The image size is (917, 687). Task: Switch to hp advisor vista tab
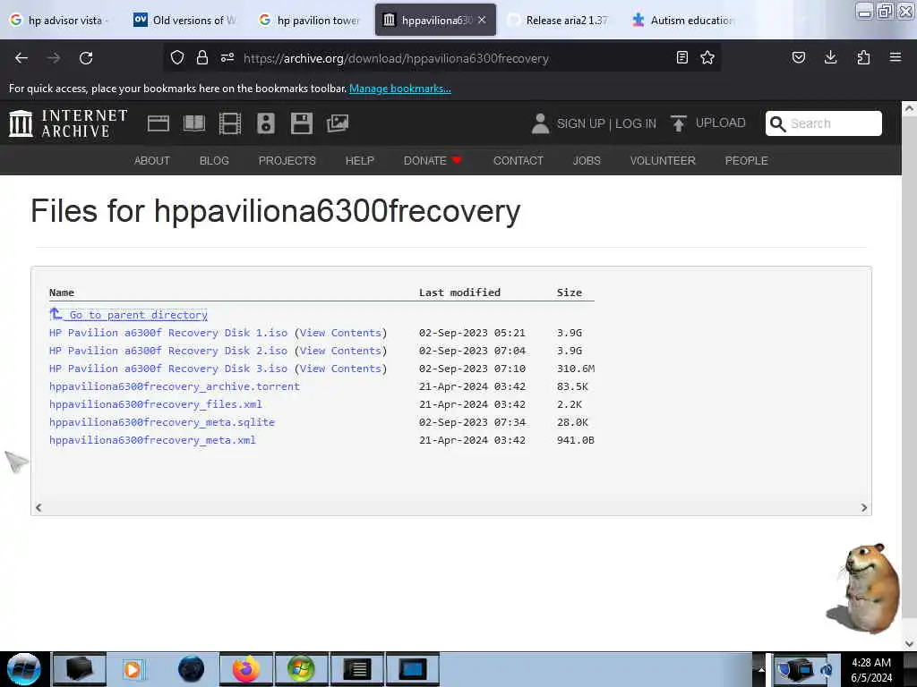tap(58, 20)
